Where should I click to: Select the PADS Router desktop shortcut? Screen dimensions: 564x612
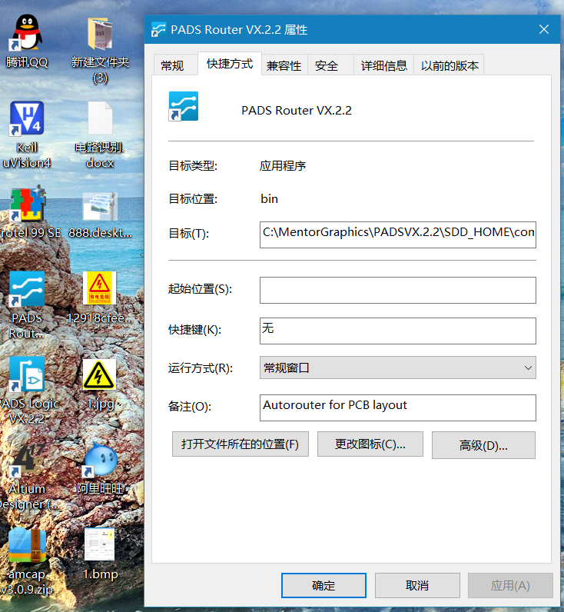tap(27, 291)
